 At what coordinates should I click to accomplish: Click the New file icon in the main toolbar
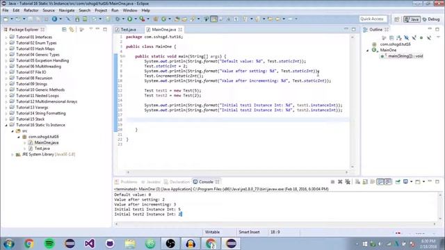point(6,19)
